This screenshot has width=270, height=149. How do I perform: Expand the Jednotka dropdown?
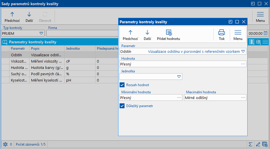point(179,76)
